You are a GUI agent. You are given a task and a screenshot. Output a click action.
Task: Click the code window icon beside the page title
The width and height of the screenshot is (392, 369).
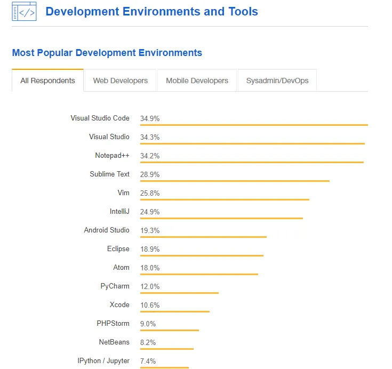(24, 11)
